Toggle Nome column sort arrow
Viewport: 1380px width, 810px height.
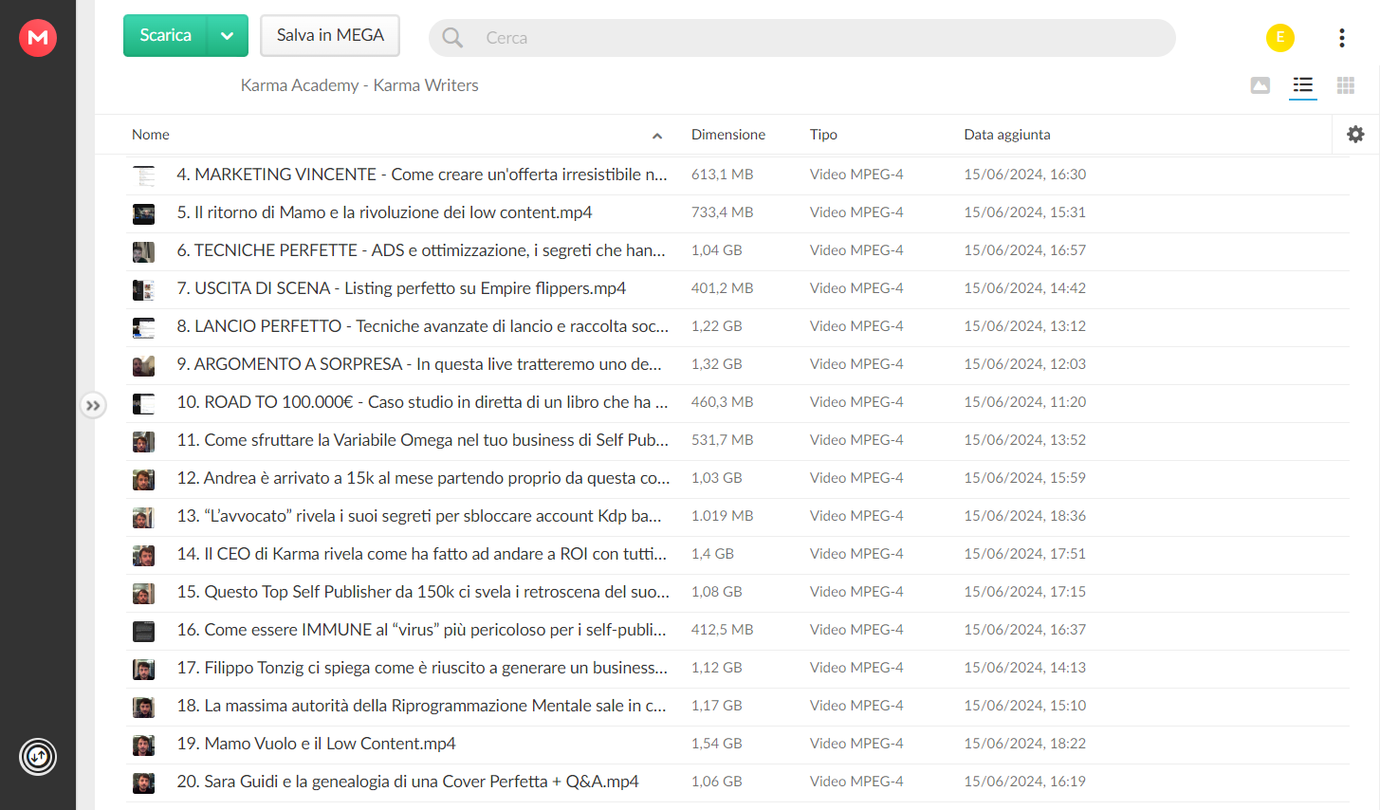click(x=657, y=136)
